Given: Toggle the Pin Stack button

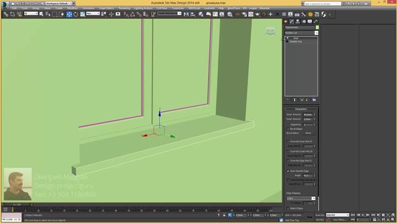Looking at the screenshot, I should (287, 100).
